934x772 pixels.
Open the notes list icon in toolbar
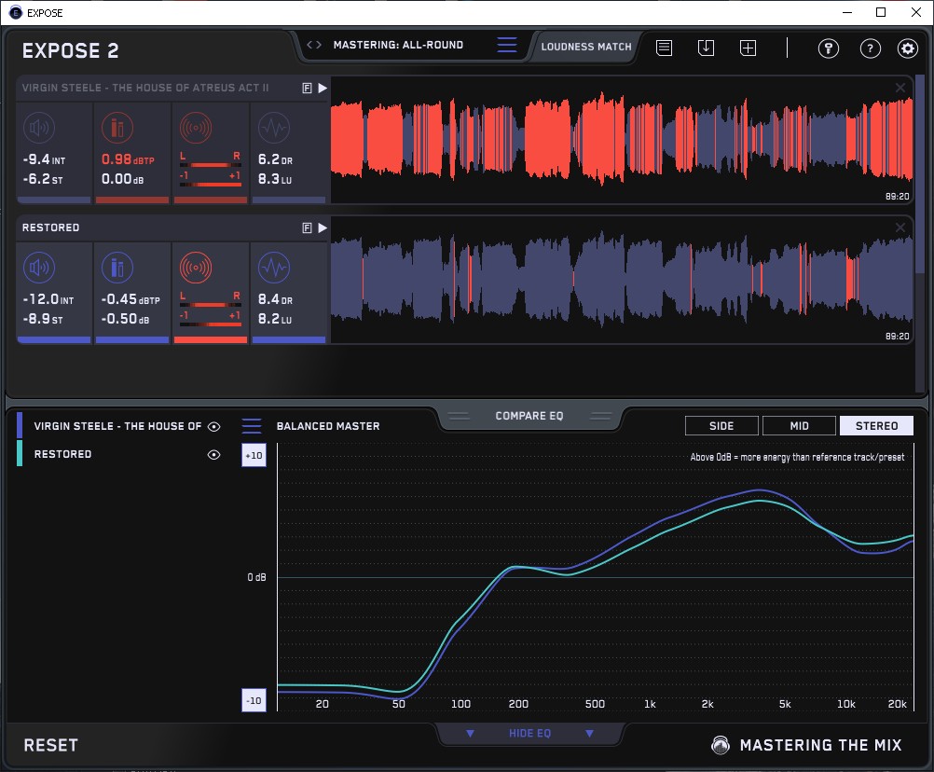665,48
